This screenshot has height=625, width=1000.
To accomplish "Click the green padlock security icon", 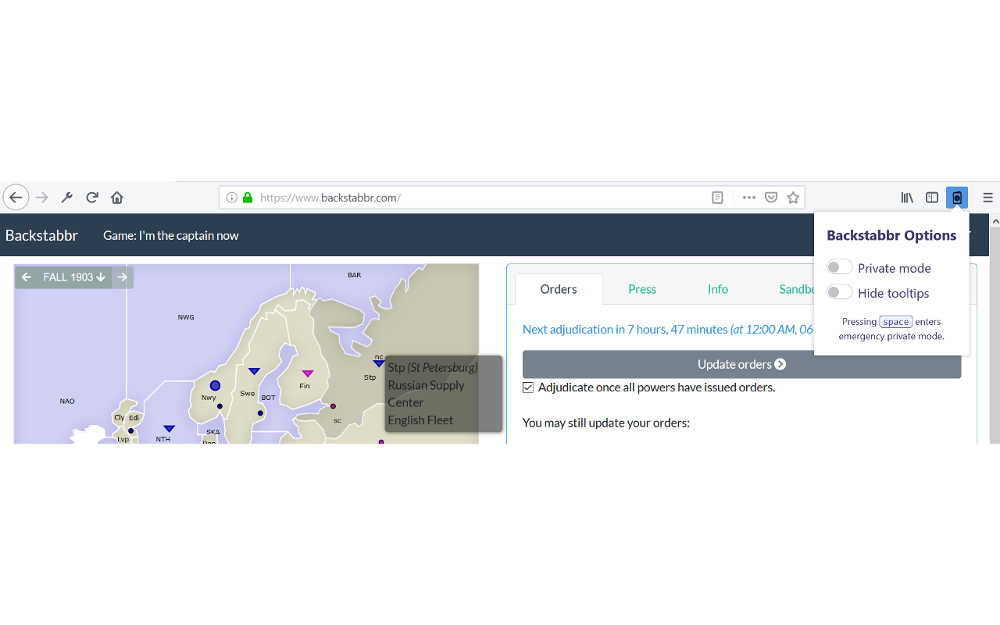I will tap(248, 198).
